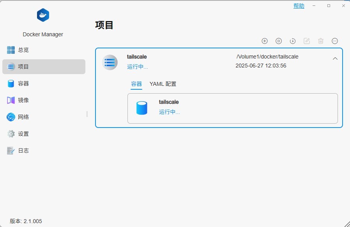The height and width of the screenshot is (227, 350).
Task: Open the more options ellipsis menu
Action: click(x=335, y=41)
